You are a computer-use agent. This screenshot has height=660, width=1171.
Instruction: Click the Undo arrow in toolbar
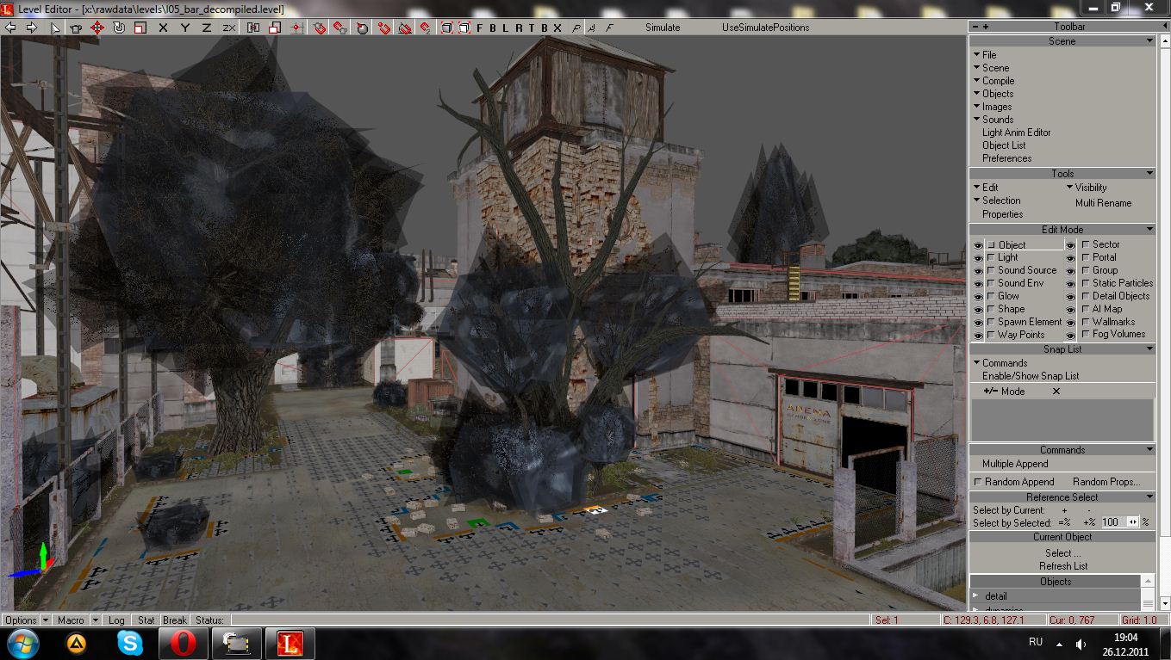click(x=10, y=28)
